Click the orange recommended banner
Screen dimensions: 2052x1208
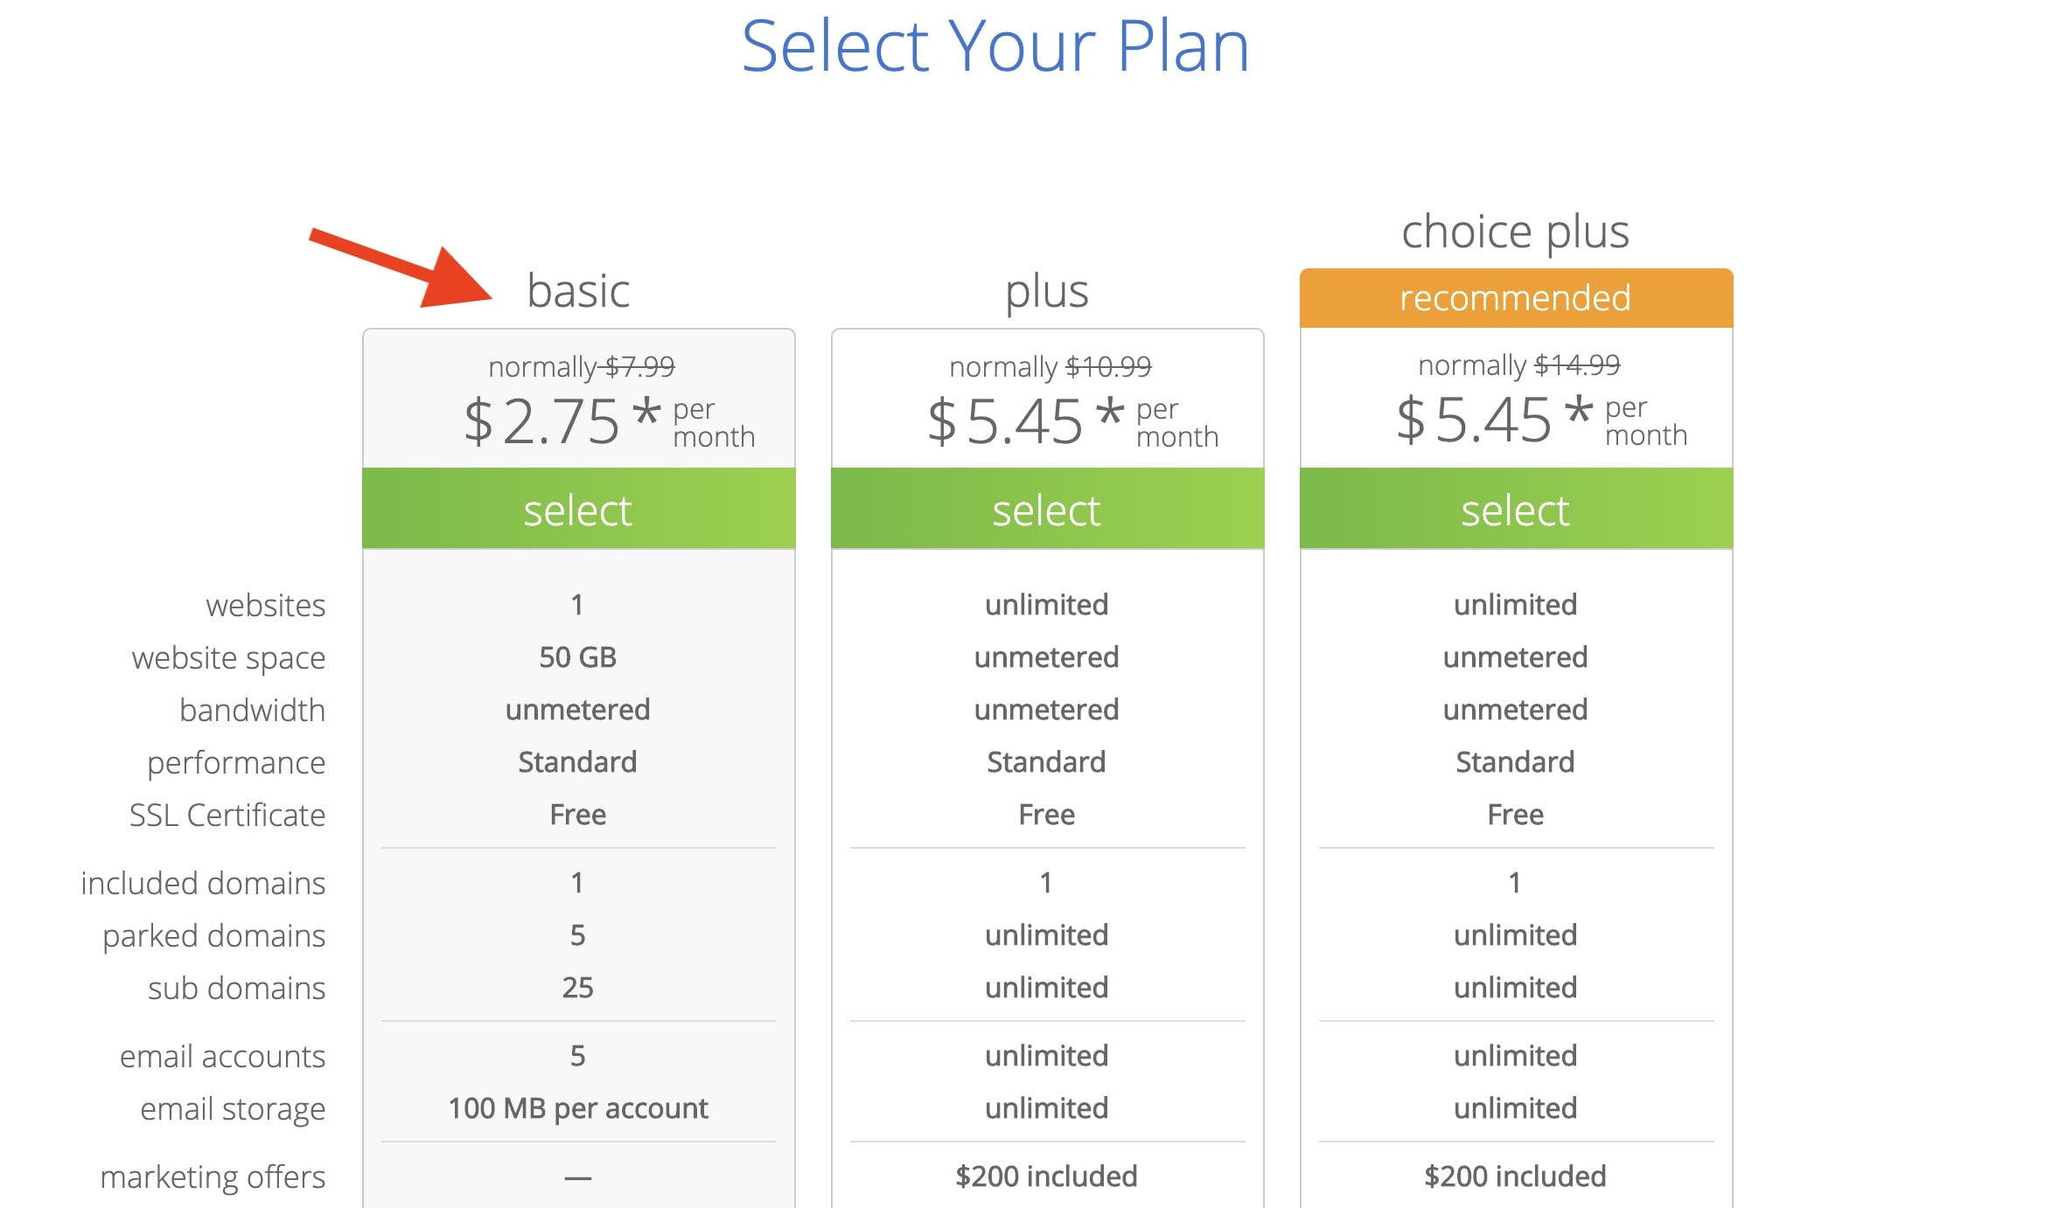click(1516, 298)
